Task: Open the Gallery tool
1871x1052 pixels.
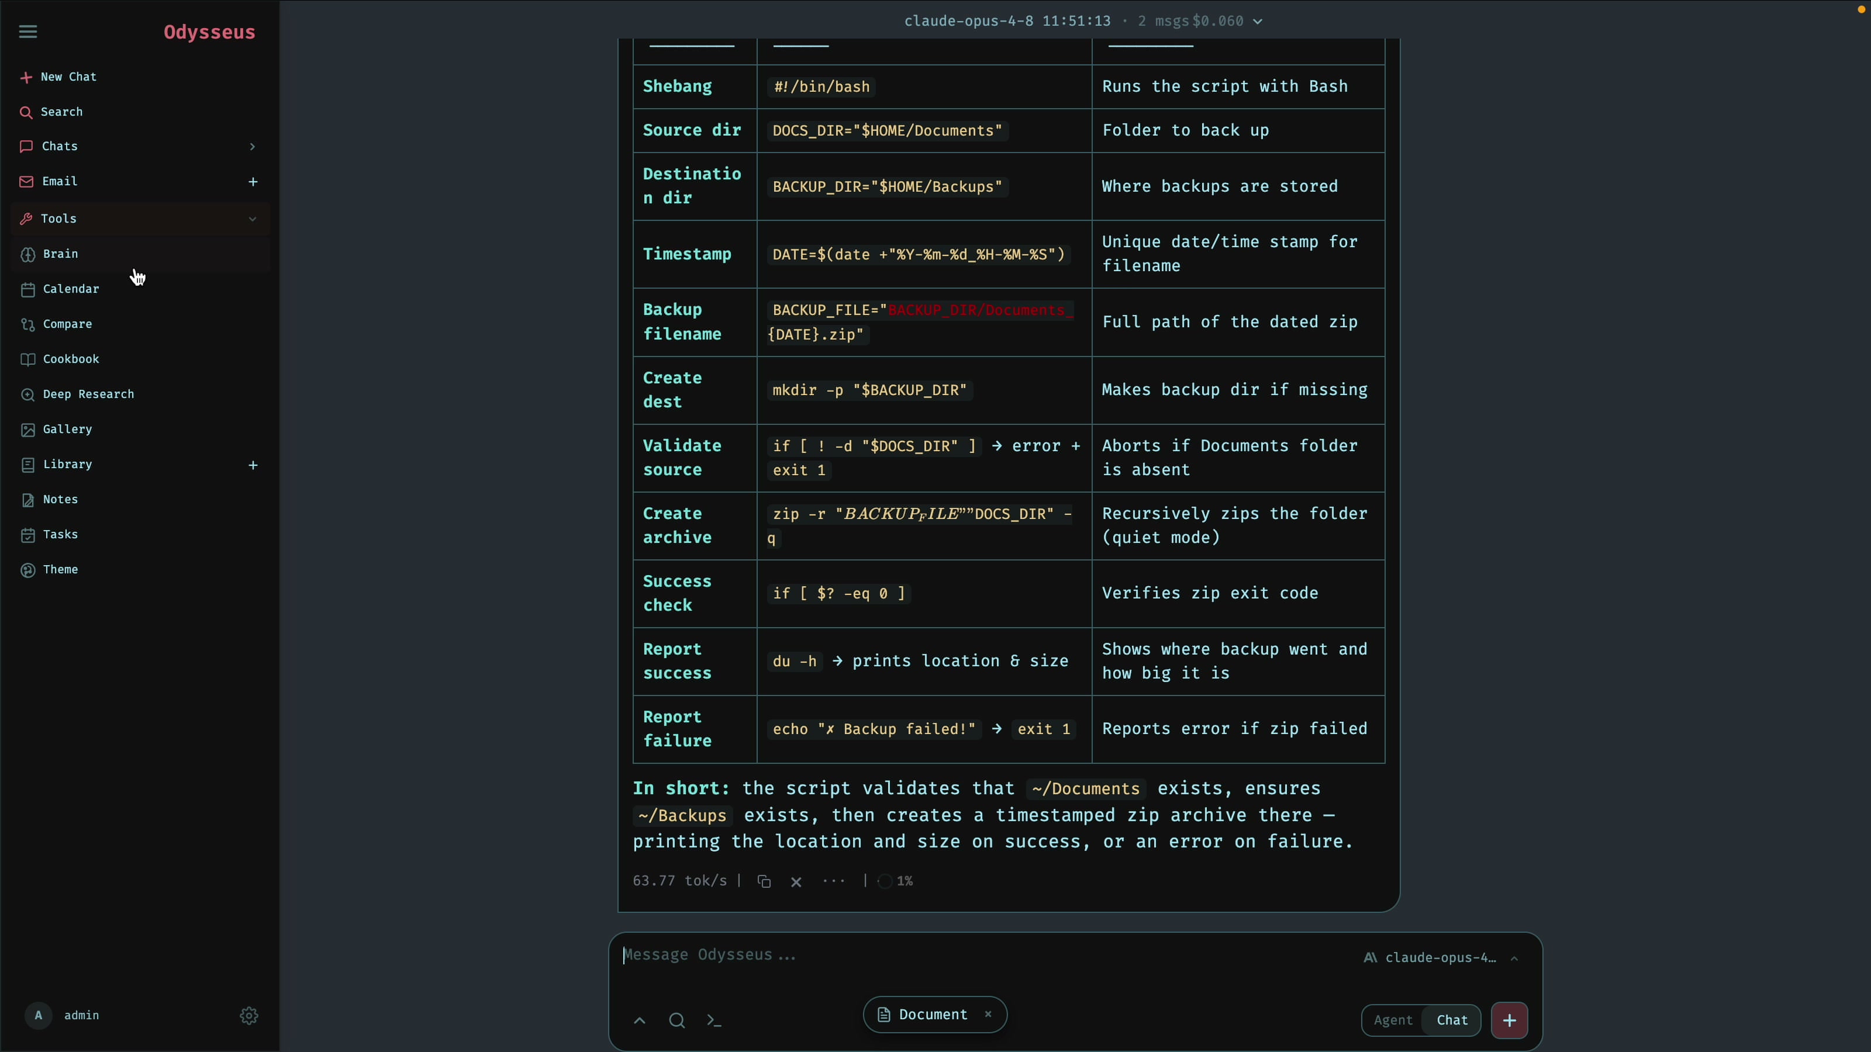Action: [x=67, y=429]
